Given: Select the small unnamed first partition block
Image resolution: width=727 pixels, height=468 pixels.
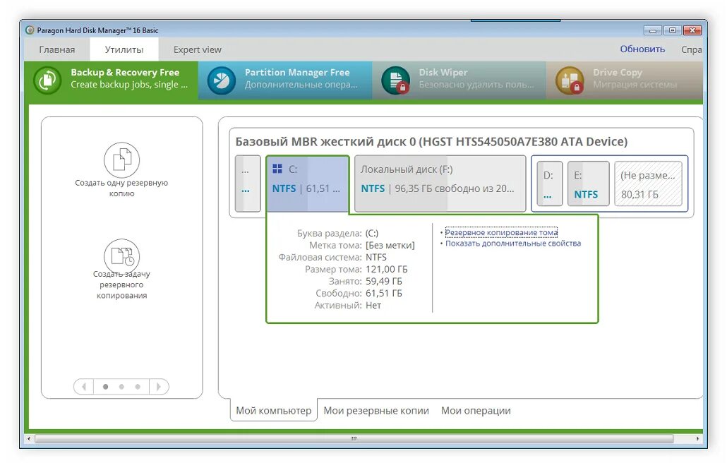Looking at the screenshot, I should [x=248, y=184].
